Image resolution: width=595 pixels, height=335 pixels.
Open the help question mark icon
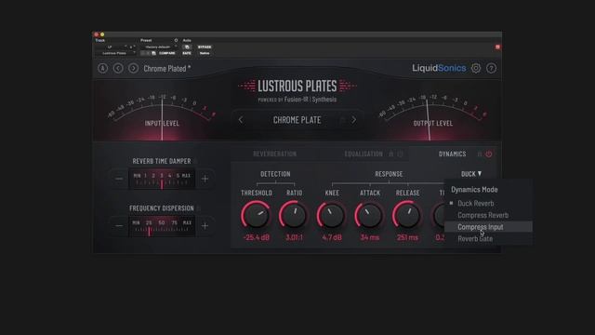coord(491,68)
